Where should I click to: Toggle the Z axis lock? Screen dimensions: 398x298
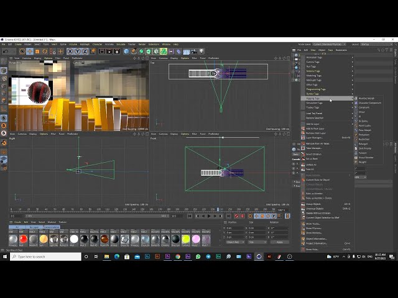click(x=85, y=52)
